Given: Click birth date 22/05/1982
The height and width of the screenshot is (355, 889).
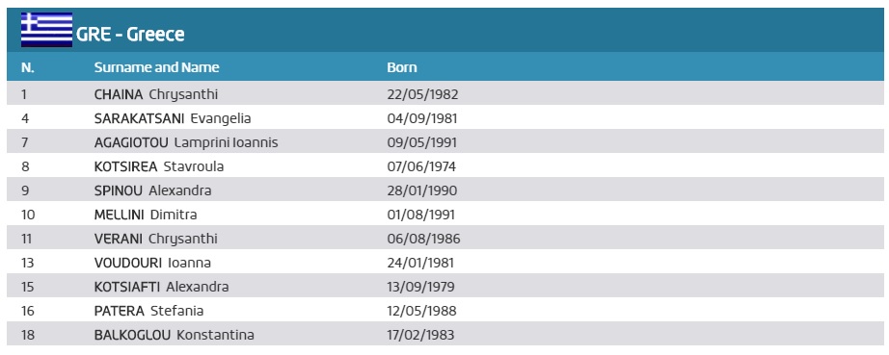Looking at the screenshot, I should (422, 94).
